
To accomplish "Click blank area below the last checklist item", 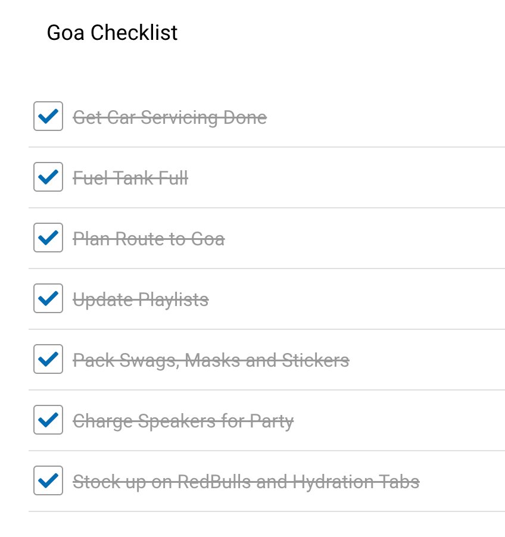I will pos(267,524).
